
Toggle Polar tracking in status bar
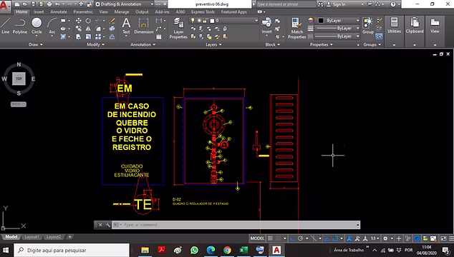[300, 238]
